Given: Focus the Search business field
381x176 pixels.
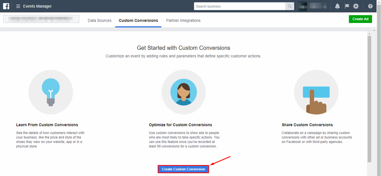Looking at the screenshot, I should tap(240, 6).
